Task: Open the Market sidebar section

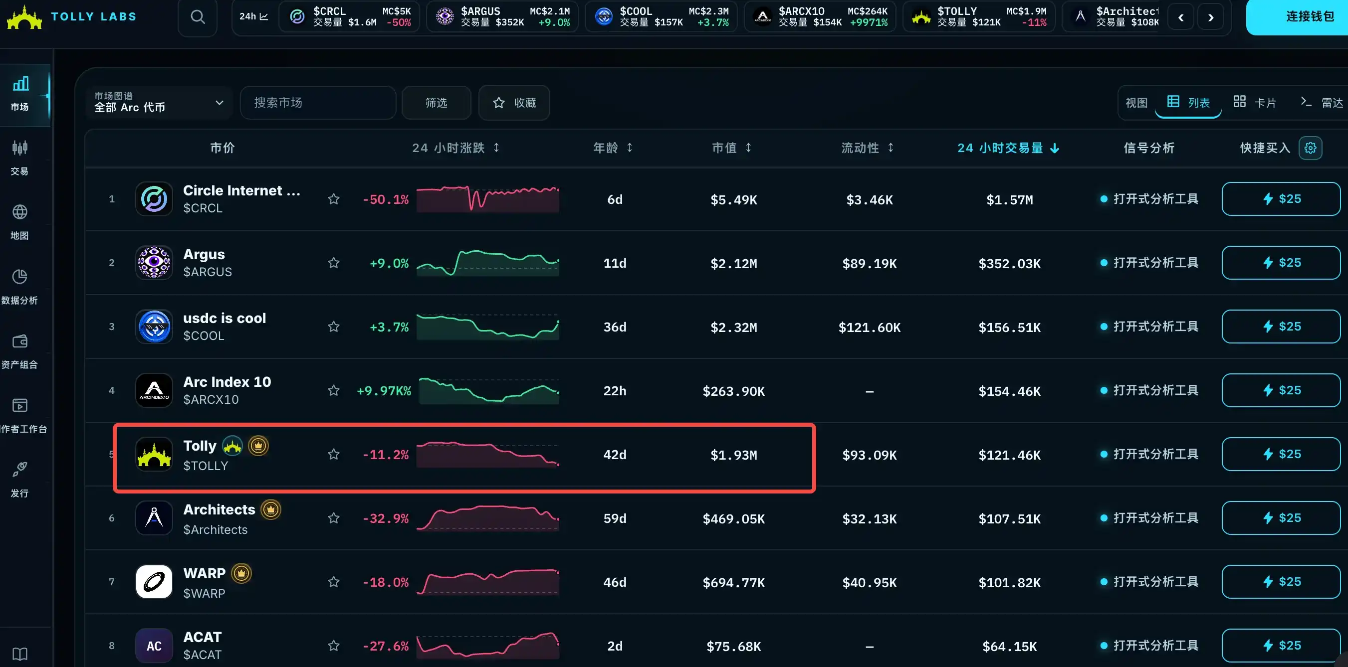Action: click(20, 94)
